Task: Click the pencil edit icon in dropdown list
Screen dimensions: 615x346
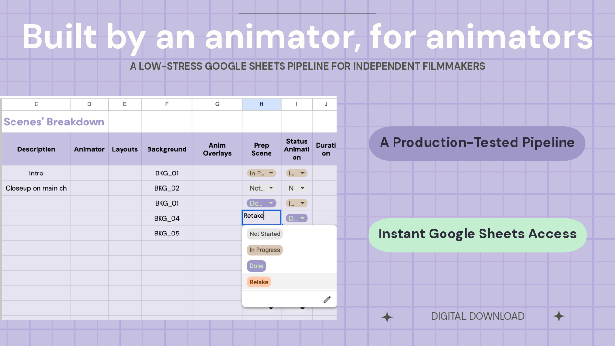Action: [x=327, y=299]
